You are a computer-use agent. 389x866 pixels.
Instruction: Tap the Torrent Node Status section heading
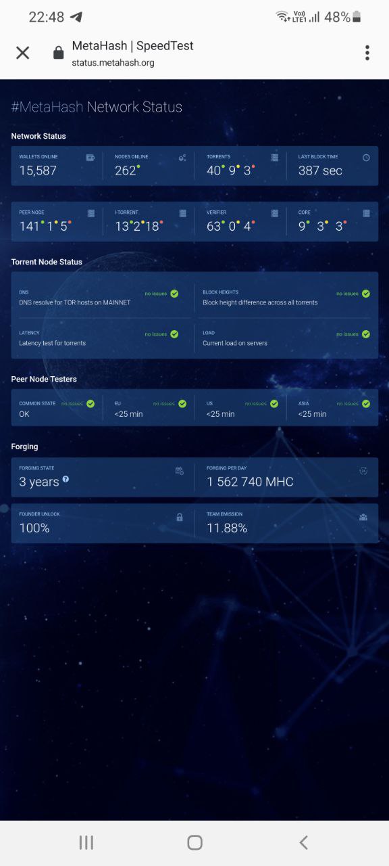pyautogui.click(x=47, y=262)
